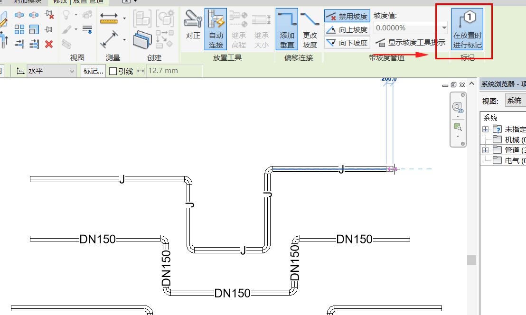
Task: Select 向下坡度 slope down option
Action: (347, 43)
